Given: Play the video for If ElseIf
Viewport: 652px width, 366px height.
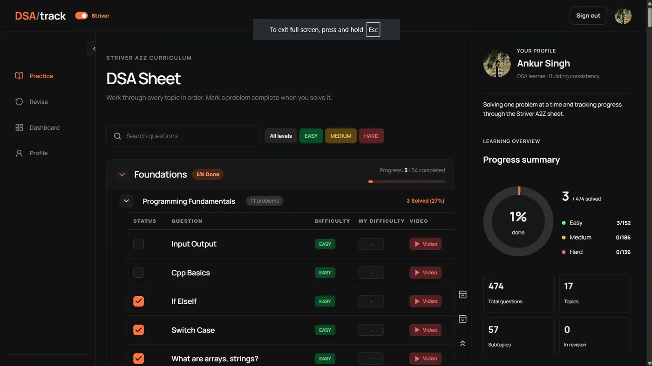Looking at the screenshot, I should point(426,301).
